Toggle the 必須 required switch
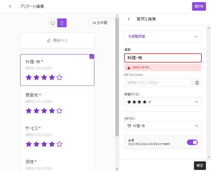Viewport: 211px width, 171px height. 192,142
